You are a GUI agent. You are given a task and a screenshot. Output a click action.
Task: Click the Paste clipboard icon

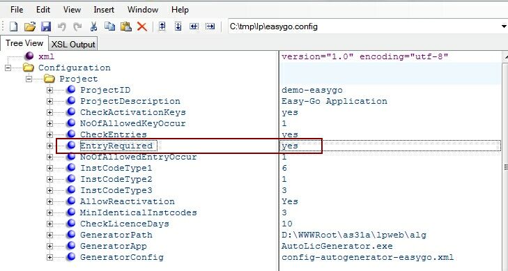pos(125,26)
